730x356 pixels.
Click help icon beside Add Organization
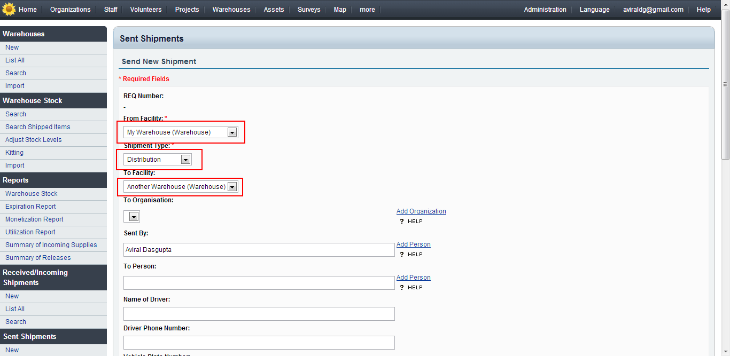pos(402,221)
